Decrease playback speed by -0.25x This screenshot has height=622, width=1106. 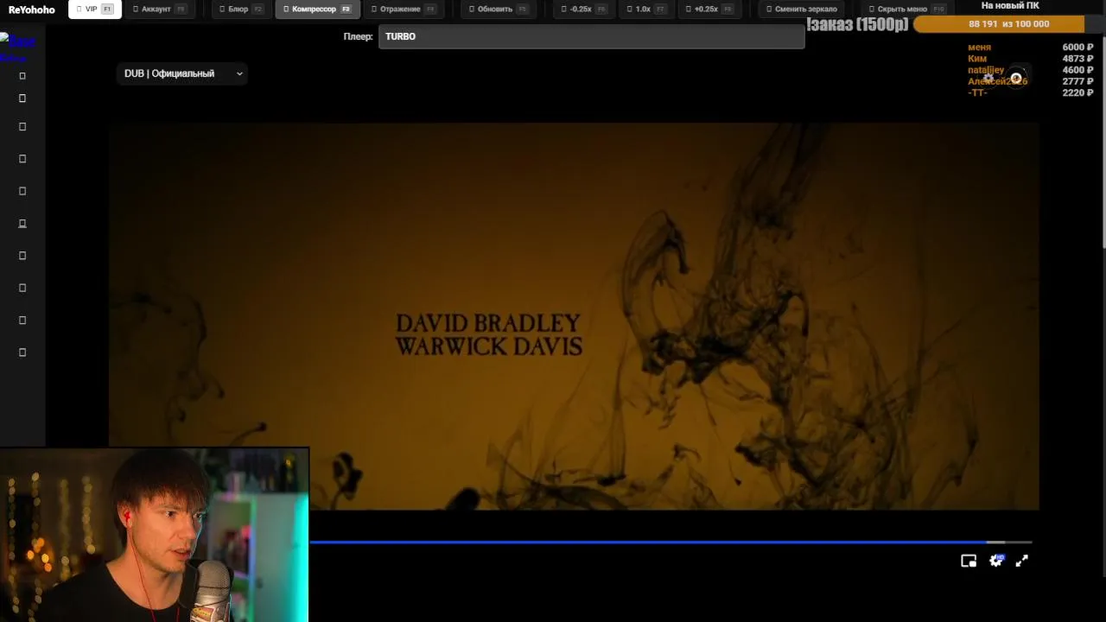tap(584, 10)
